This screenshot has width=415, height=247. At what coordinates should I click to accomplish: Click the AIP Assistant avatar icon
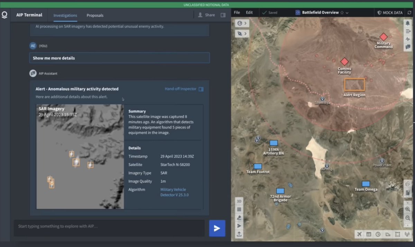point(33,73)
